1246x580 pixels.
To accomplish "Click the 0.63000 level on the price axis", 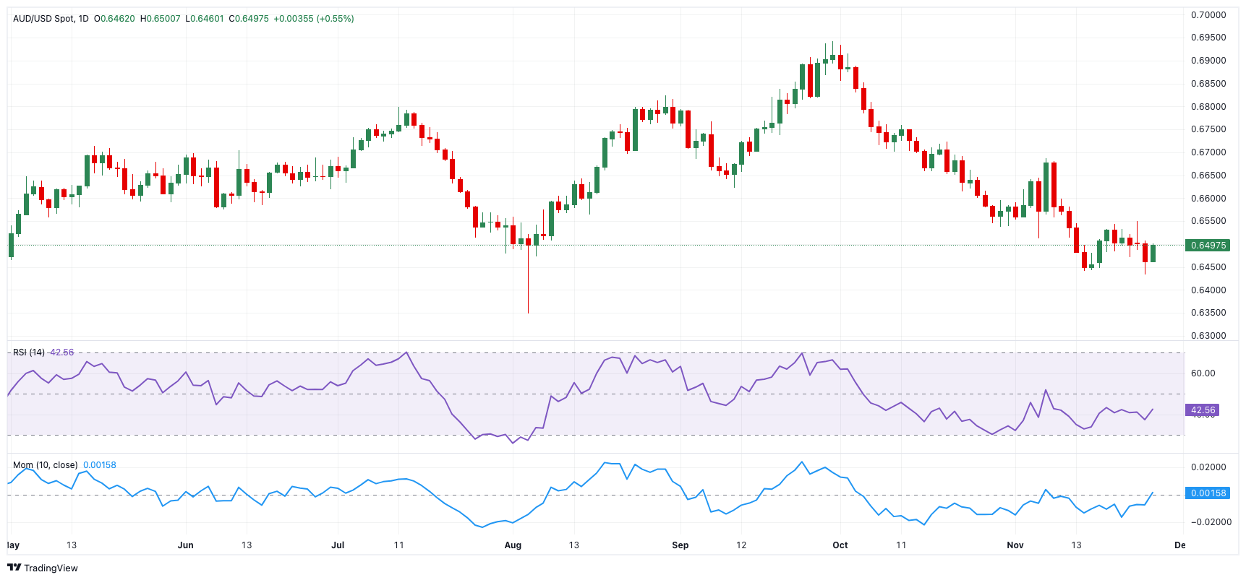I will pos(1208,336).
